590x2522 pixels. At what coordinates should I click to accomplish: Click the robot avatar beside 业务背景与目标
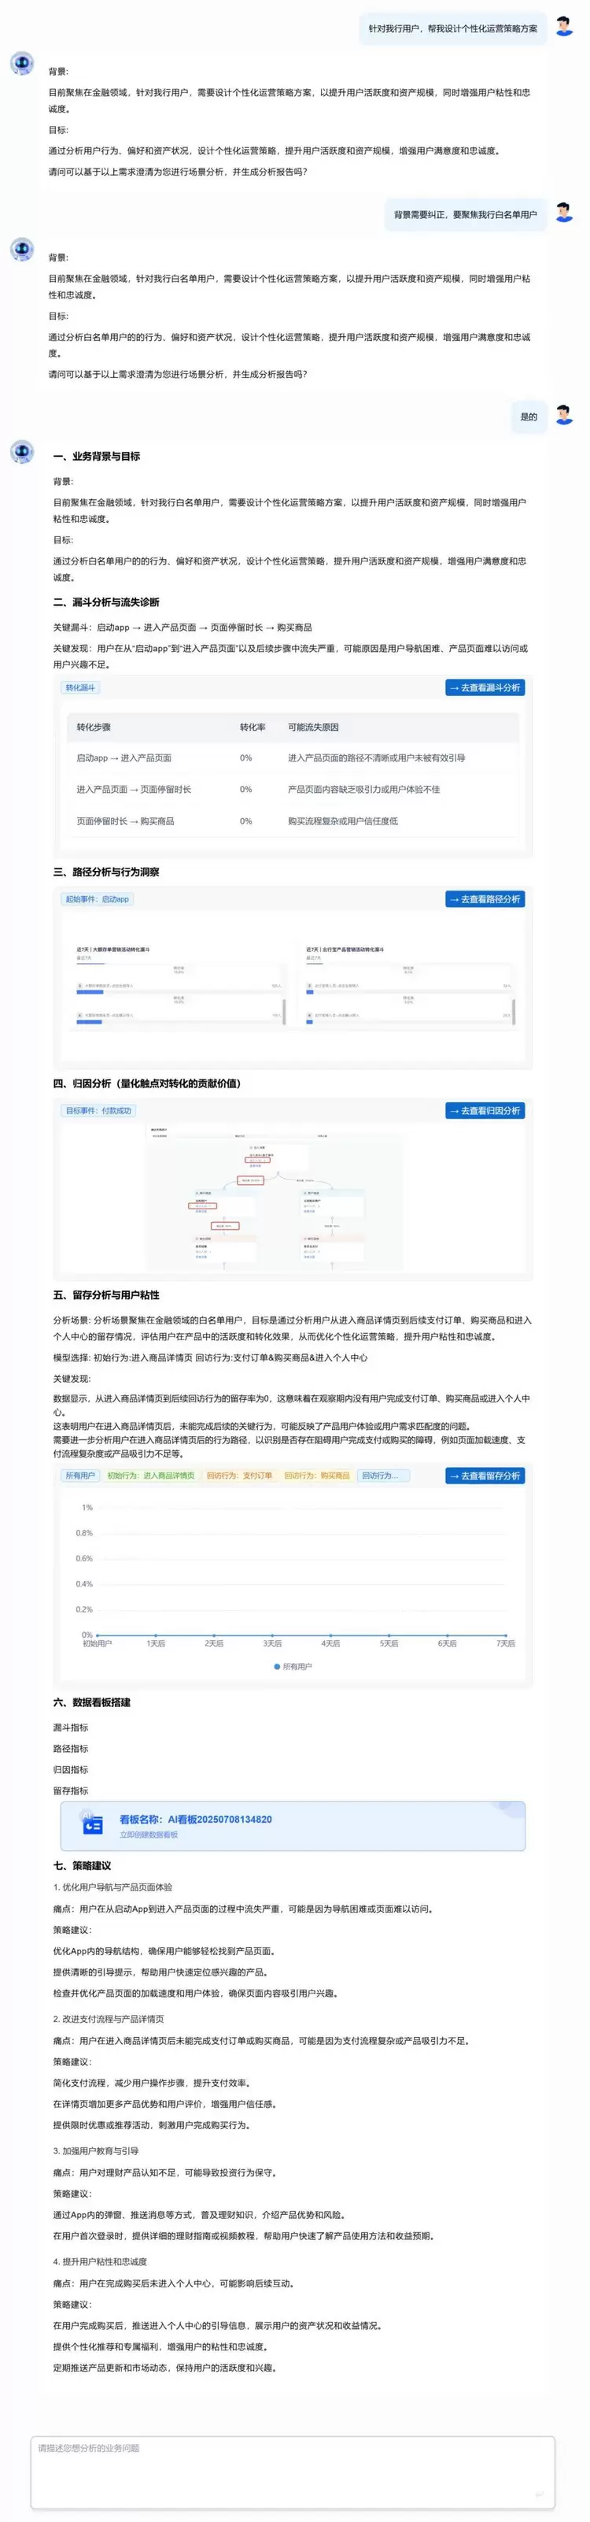coord(21,451)
